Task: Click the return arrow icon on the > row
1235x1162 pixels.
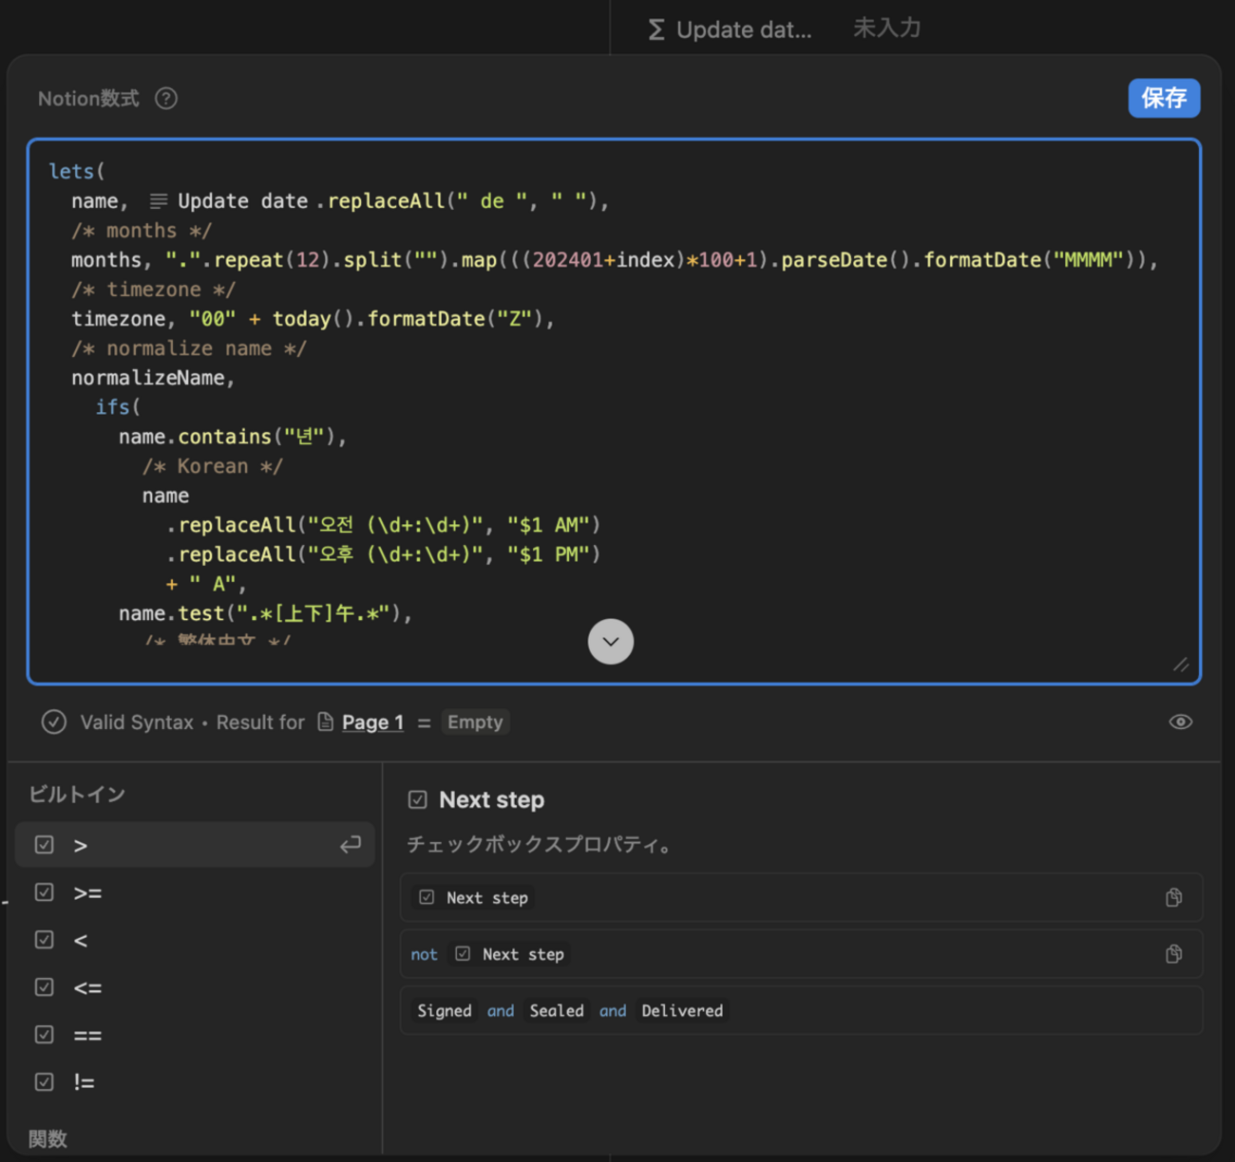Action: [x=351, y=844]
